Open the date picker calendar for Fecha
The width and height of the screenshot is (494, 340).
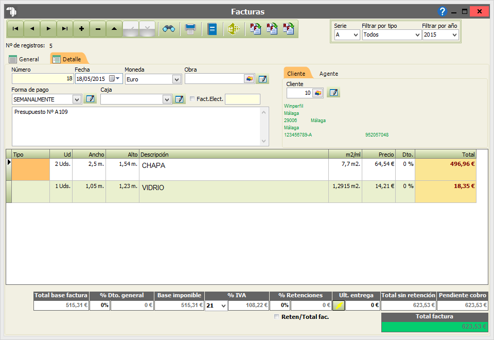tap(114, 78)
